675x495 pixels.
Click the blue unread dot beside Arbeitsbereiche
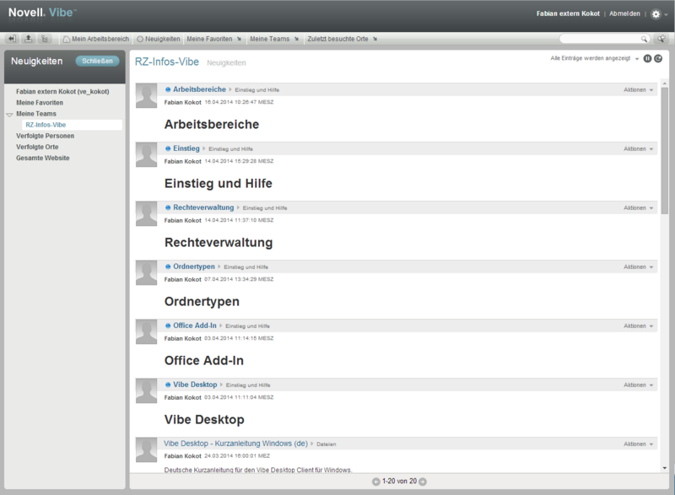tap(168, 89)
